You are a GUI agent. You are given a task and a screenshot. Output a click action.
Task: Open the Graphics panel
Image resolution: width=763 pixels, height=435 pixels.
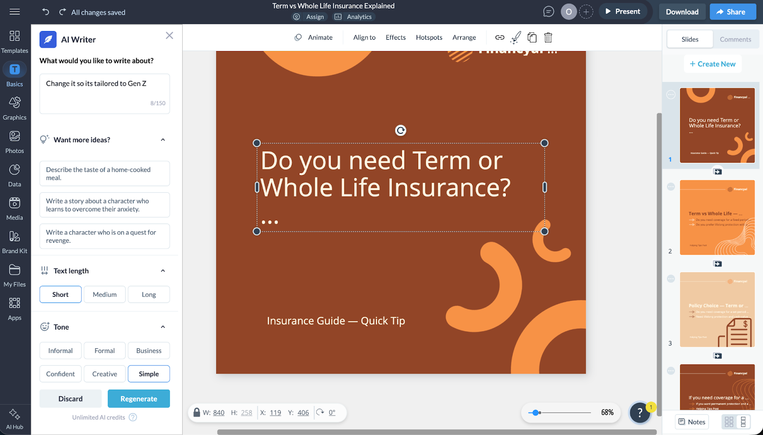pos(15,107)
